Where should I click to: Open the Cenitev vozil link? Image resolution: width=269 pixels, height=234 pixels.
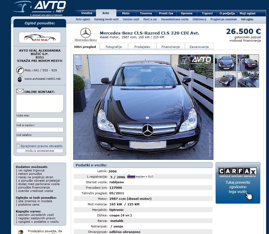131,19
